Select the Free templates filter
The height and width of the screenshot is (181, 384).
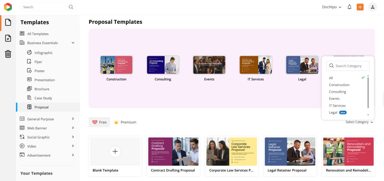(99, 122)
